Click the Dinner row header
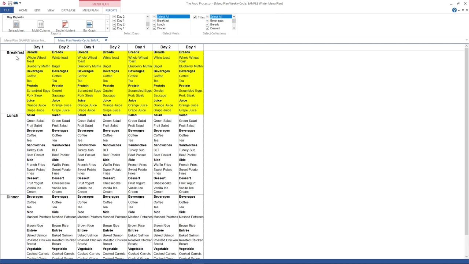This screenshot has width=469, height=264. pos(12,197)
